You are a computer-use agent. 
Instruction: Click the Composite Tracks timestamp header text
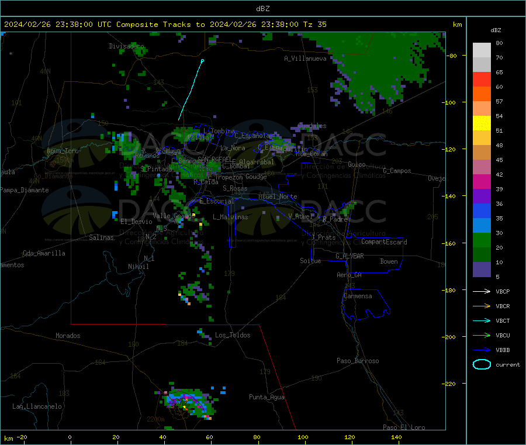(165, 25)
